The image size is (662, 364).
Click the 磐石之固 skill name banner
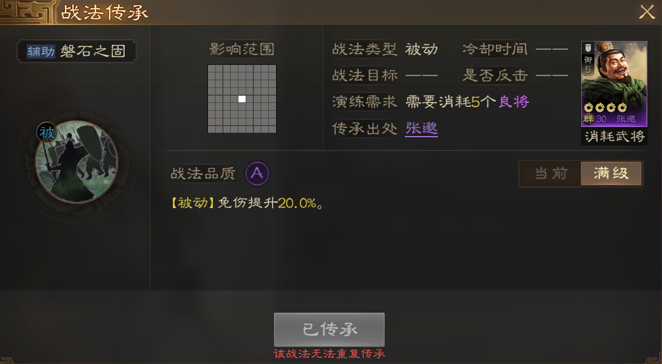click(77, 51)
